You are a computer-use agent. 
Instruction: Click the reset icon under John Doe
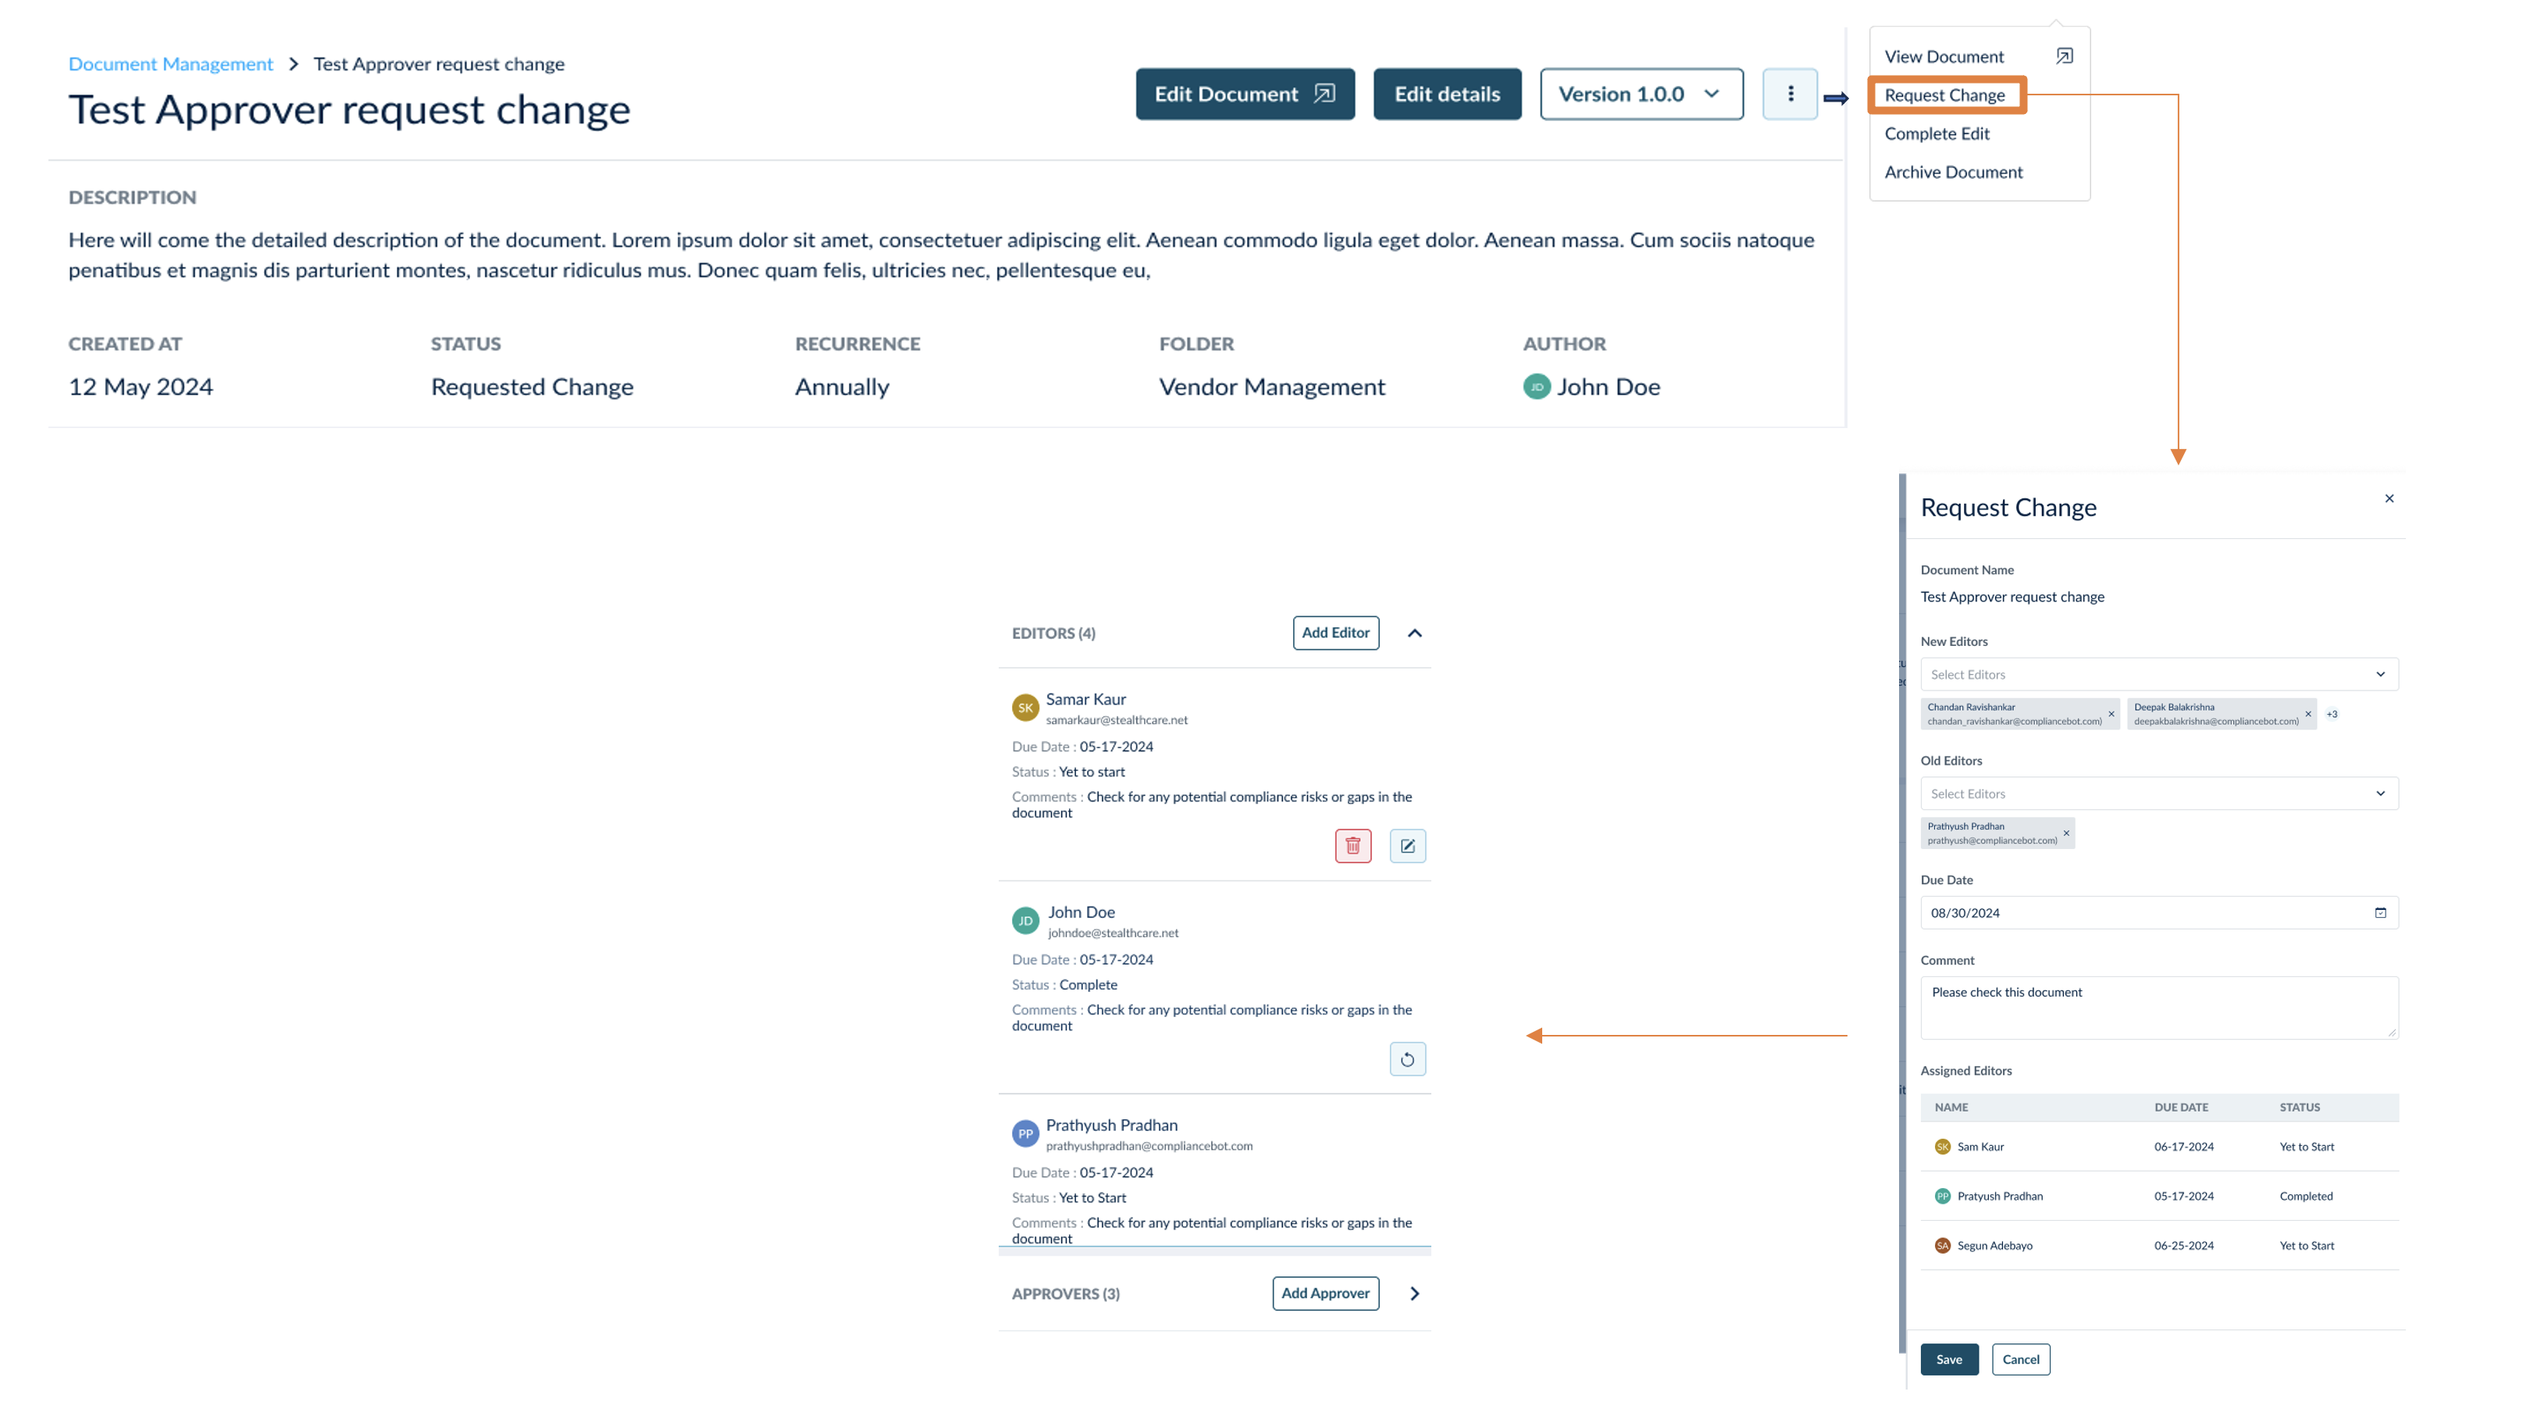coord(1407,1058)
